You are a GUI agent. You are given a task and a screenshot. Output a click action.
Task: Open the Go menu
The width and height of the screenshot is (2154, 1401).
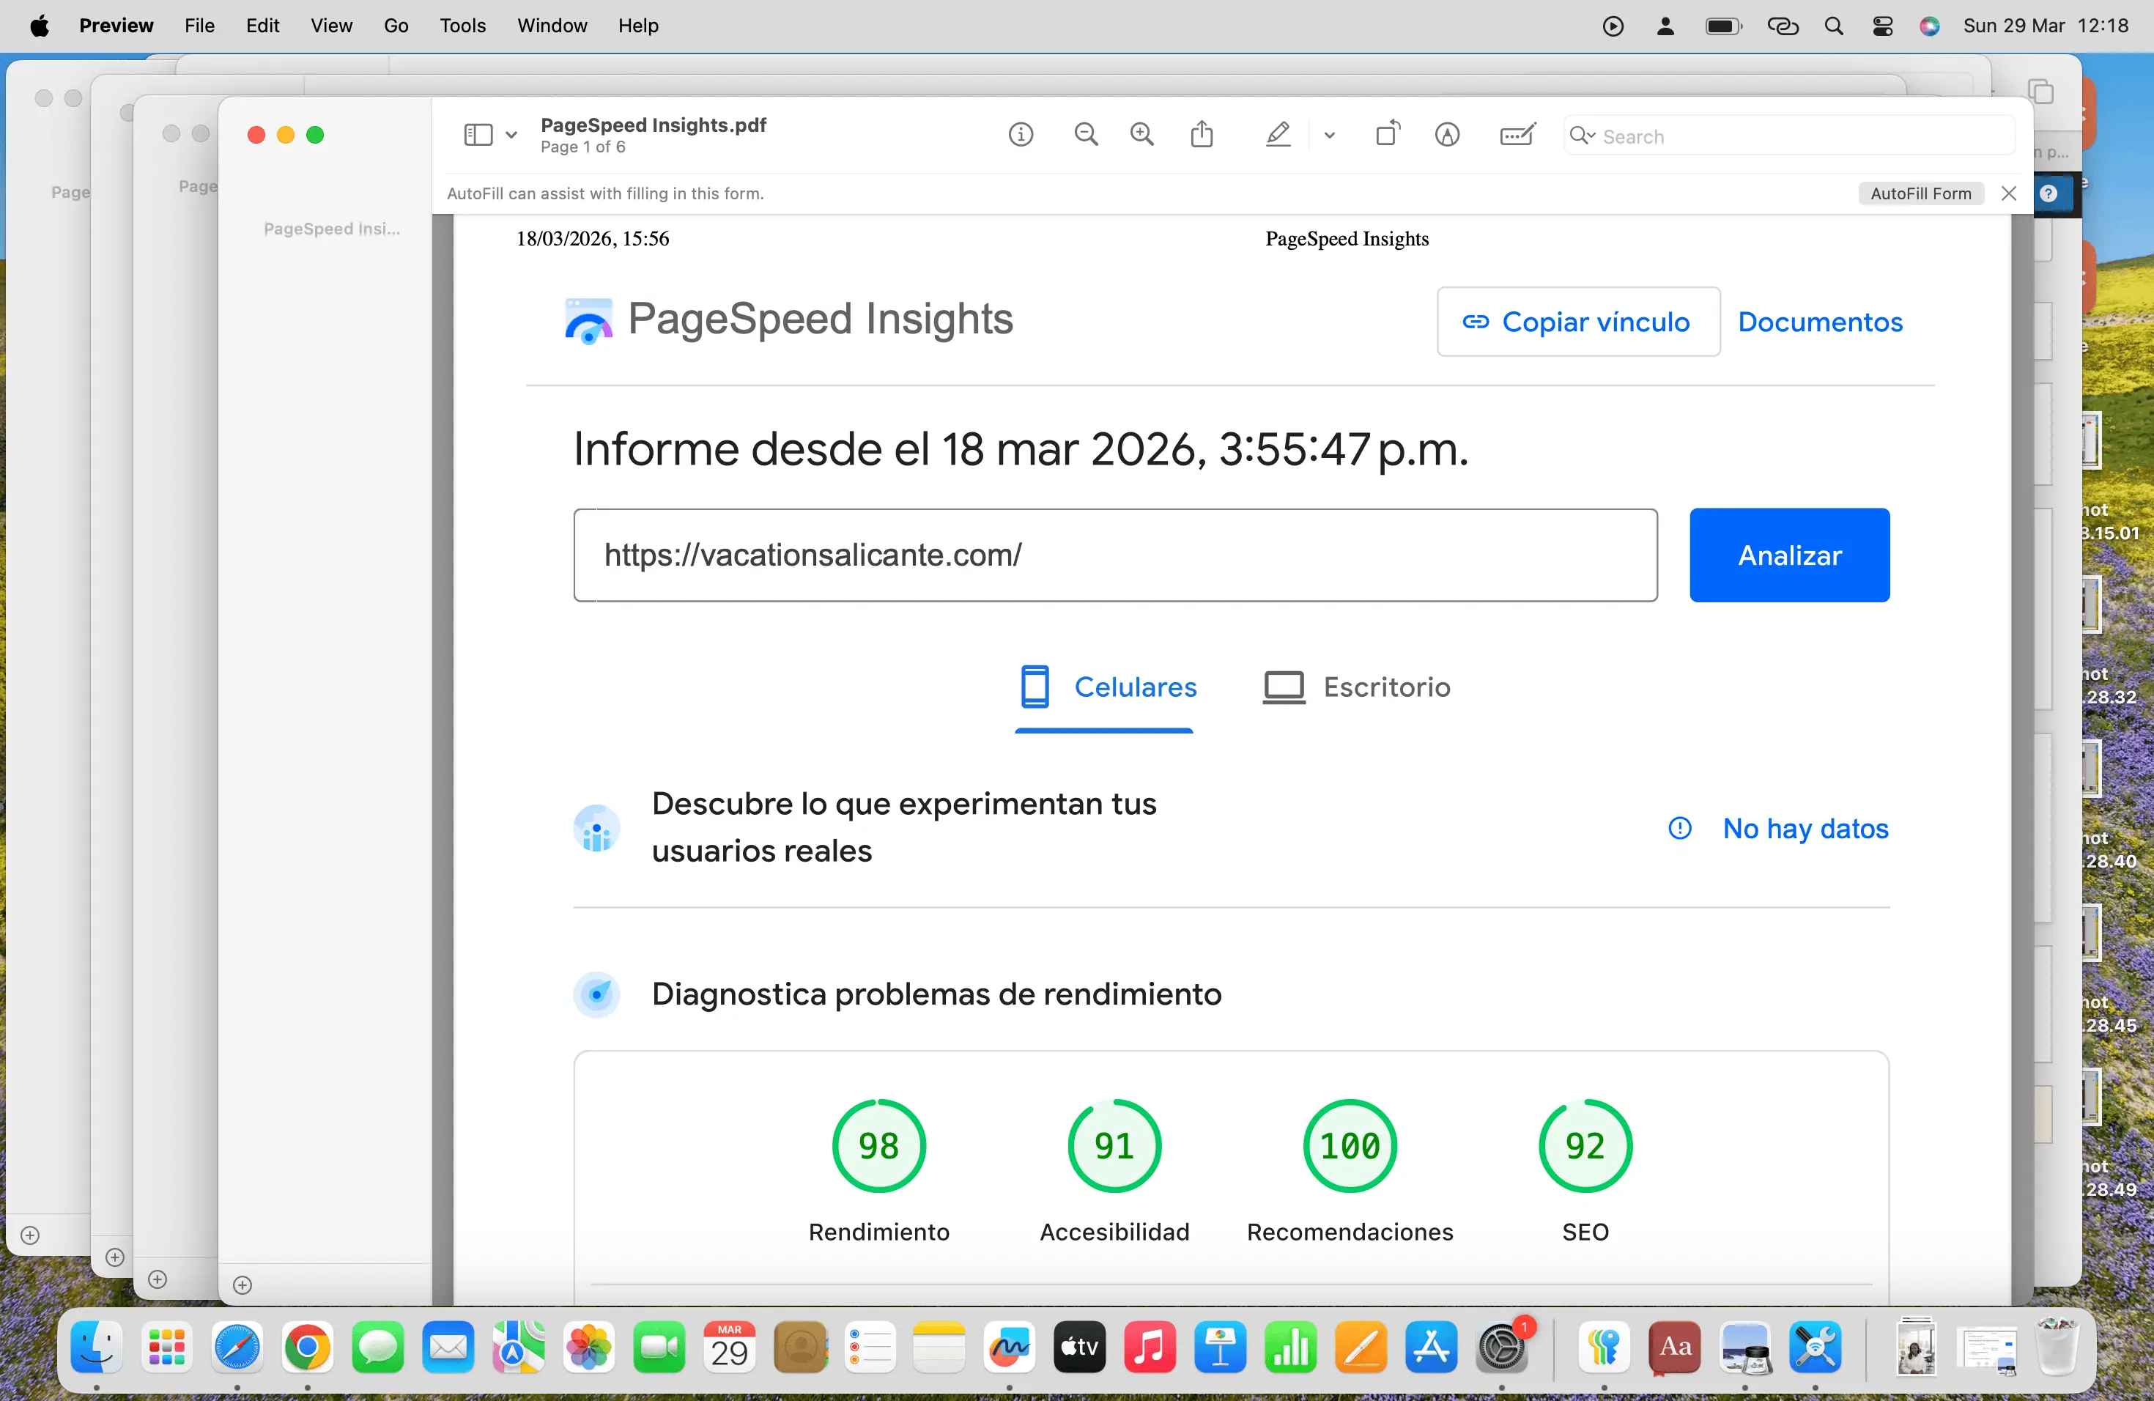[x=396, y=26]
